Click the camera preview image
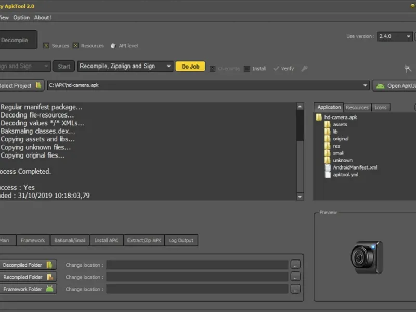416x312 pixels. [x=366, y=257]
